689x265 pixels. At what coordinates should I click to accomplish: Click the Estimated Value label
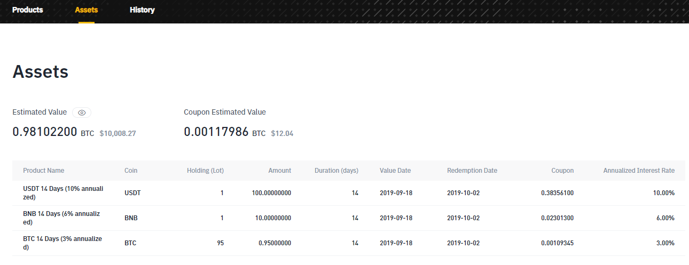pos(40,112)
